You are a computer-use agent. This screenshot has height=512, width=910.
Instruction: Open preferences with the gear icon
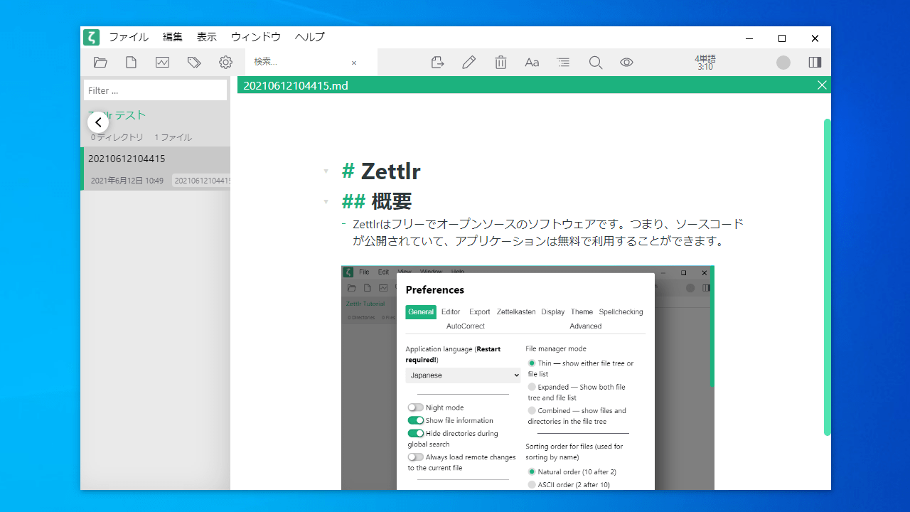click(225, 63)
